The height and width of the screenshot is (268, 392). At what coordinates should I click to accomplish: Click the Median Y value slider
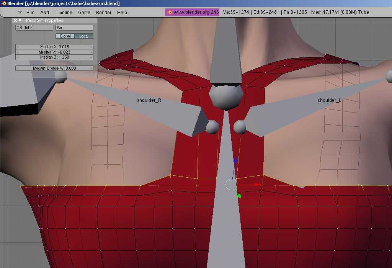(x=54, y=52)
